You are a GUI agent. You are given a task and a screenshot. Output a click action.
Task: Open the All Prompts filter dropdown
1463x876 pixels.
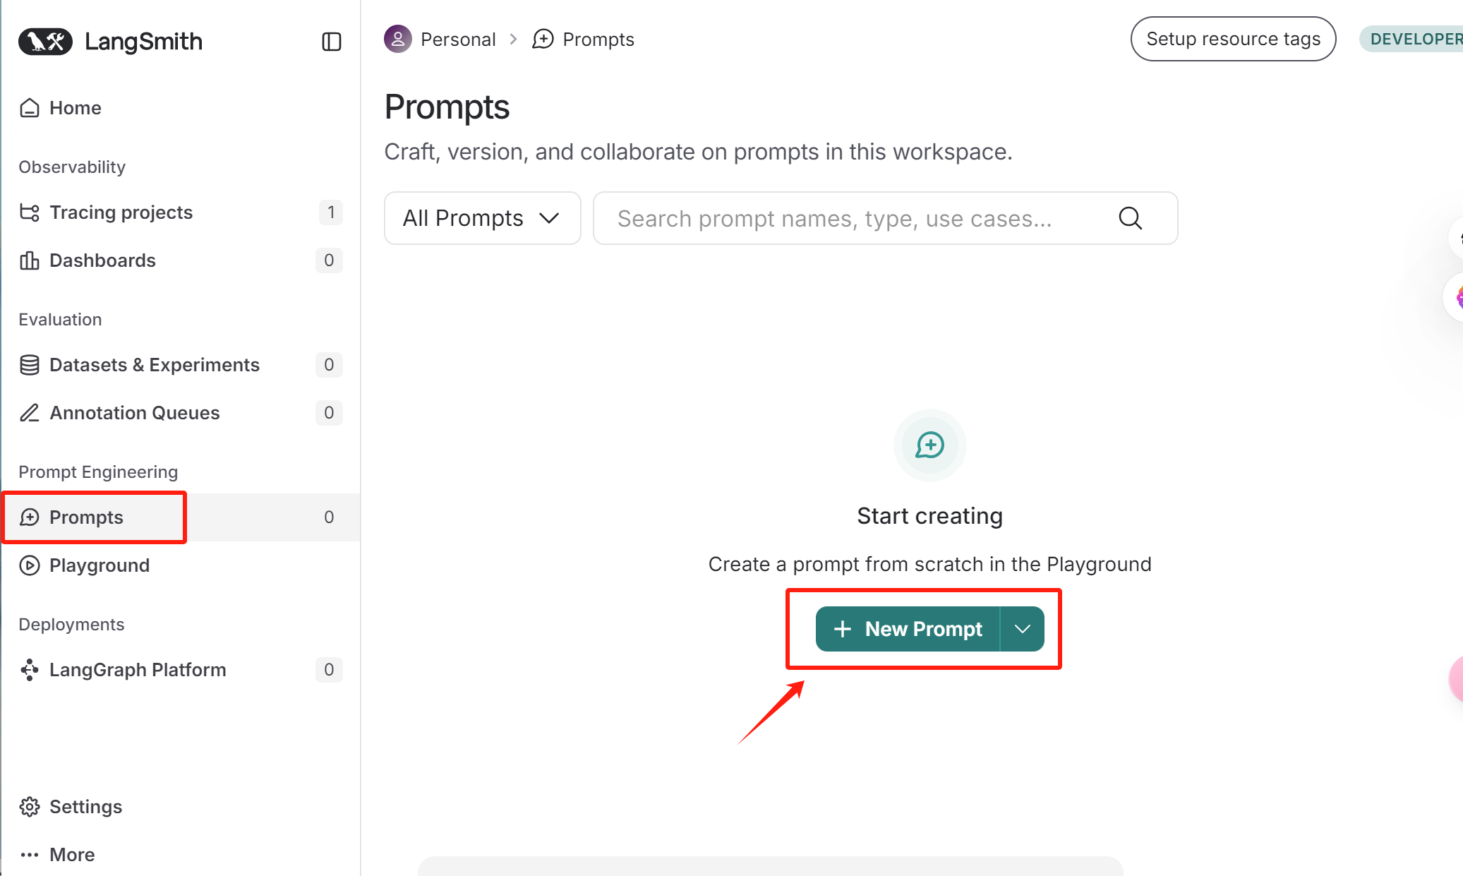pos(483,218)
